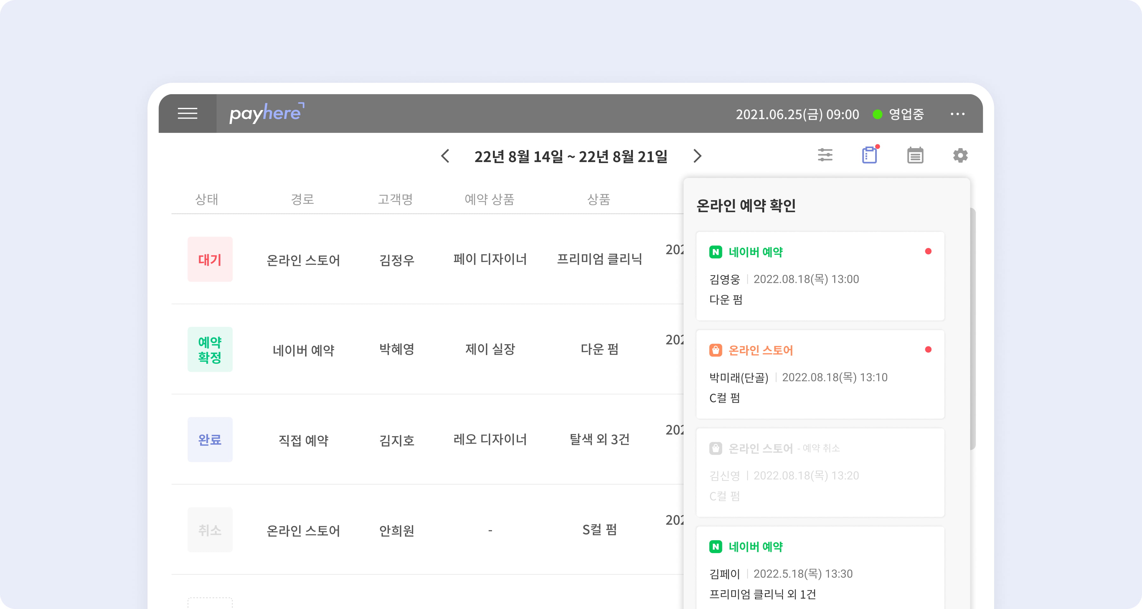The image size is (1142, 609).
Task: Go to the next date range
Action: point(697,156)
